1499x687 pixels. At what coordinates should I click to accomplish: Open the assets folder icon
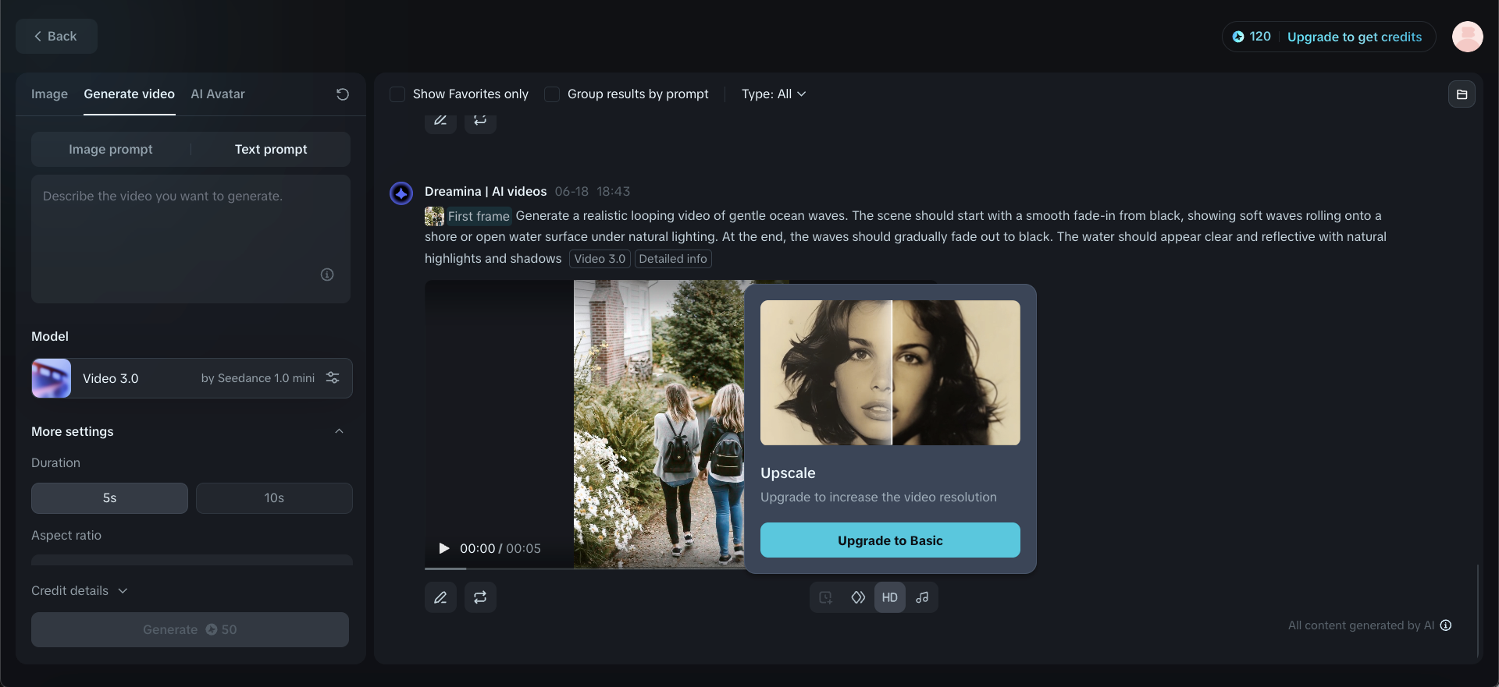1462,94
